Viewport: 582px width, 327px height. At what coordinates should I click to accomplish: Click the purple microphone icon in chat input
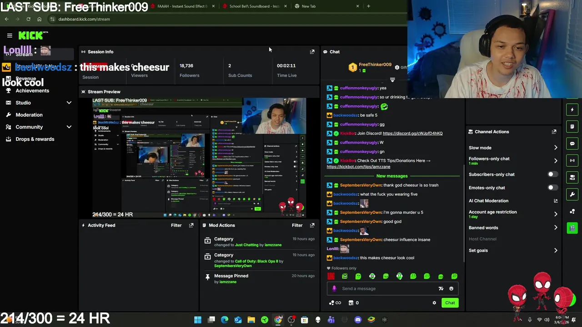tap(334, 288)
